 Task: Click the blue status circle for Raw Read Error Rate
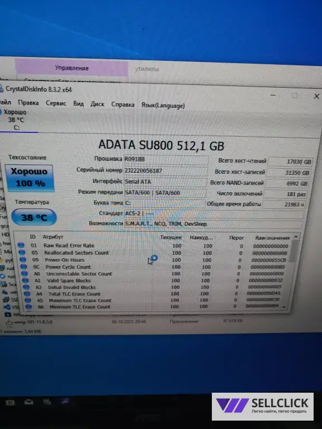(21, 245)
